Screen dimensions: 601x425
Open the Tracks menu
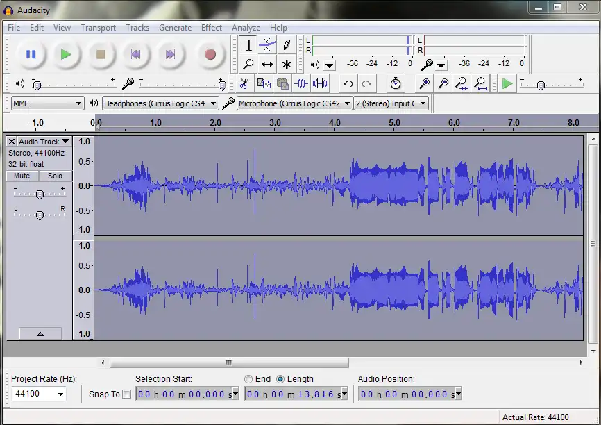pyautogui.click(x=137, y=28)
